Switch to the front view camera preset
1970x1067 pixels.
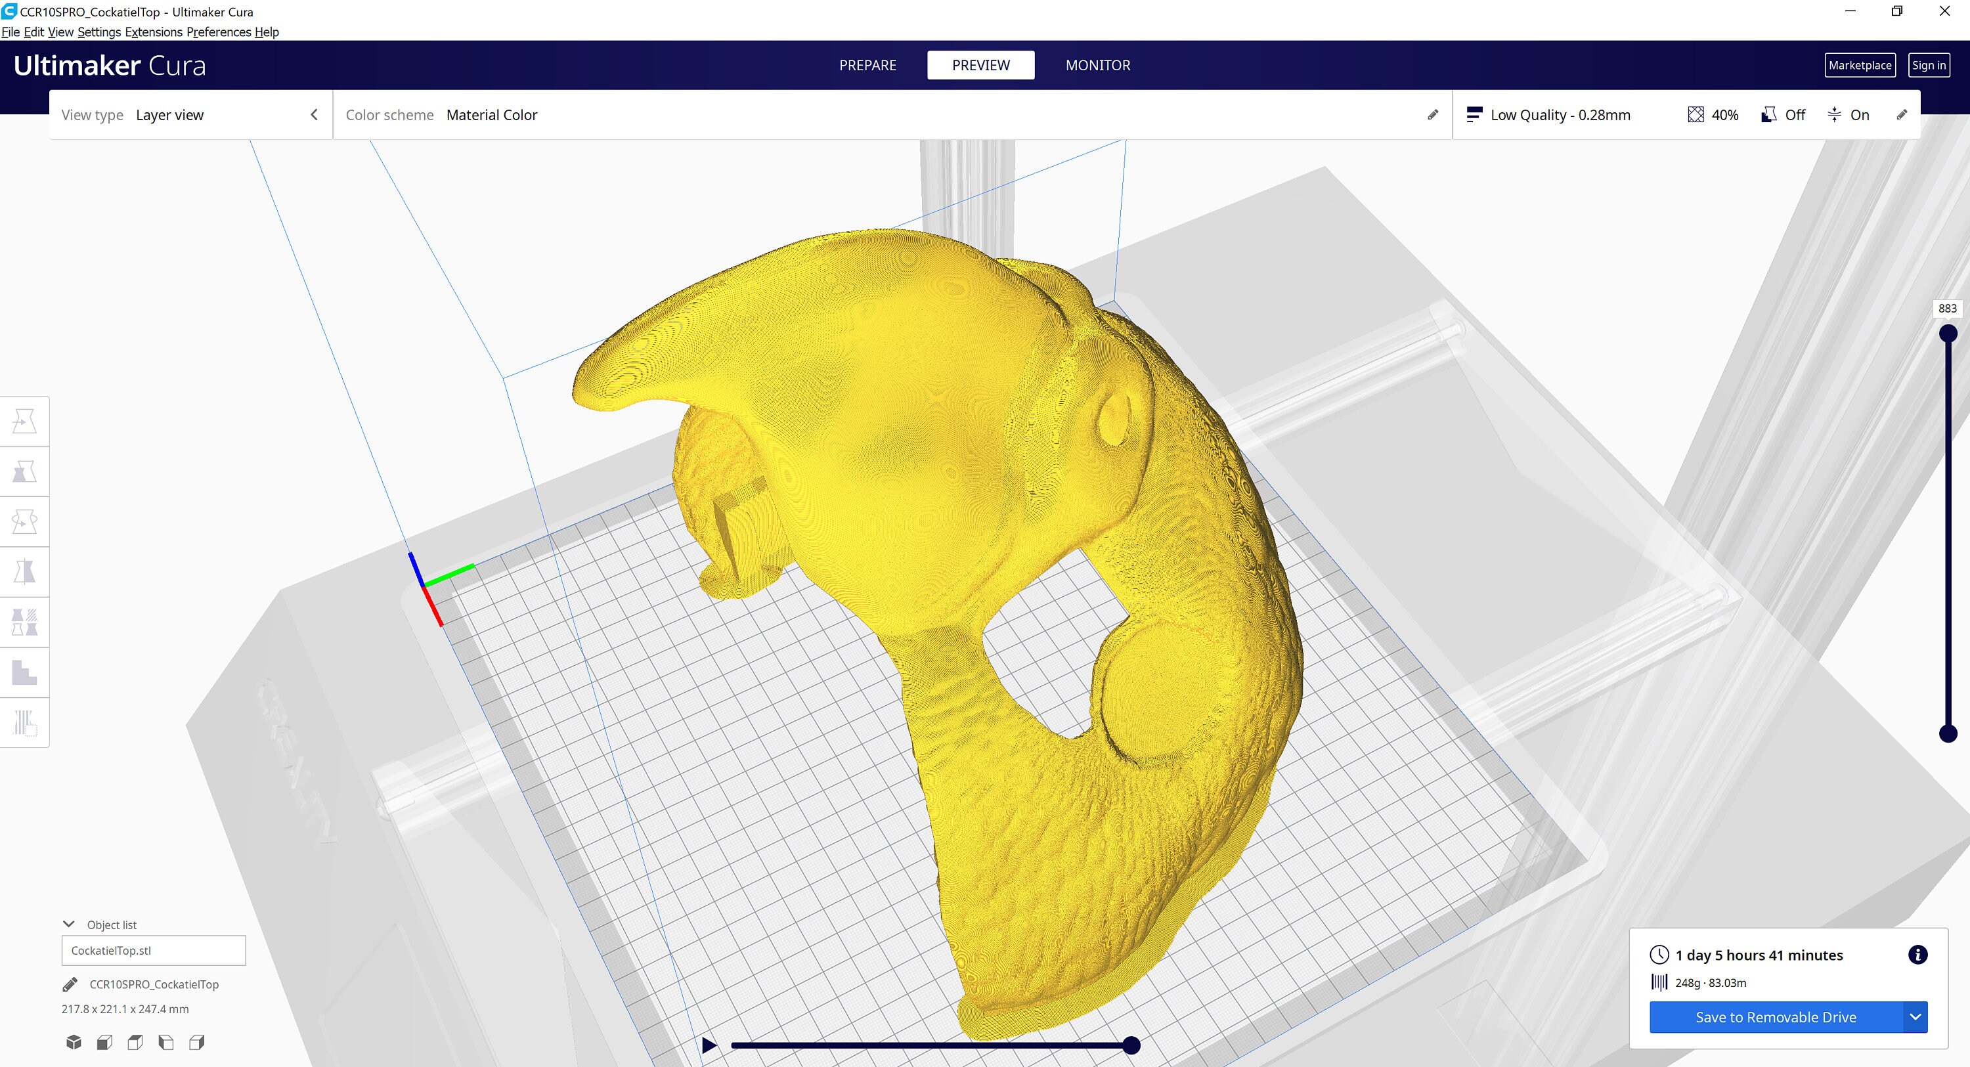(104, 1042)
